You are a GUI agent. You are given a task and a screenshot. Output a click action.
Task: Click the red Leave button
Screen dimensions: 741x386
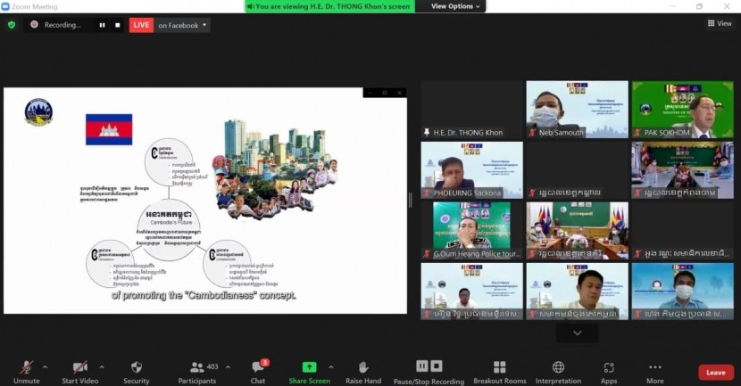tap(715, 372)
